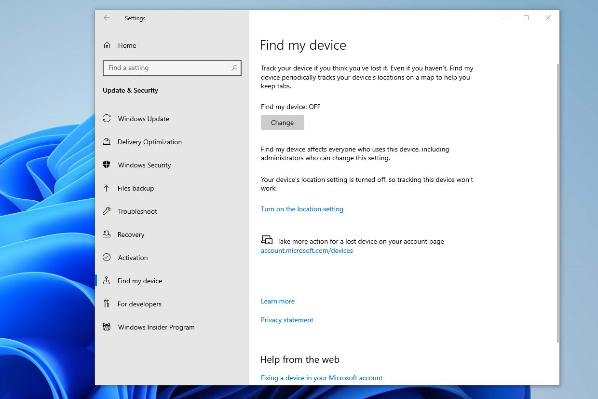Click the lost device icon near account page
Image resolution: width=598 pixels, height=399 pixels.
(x=267, y=240)
